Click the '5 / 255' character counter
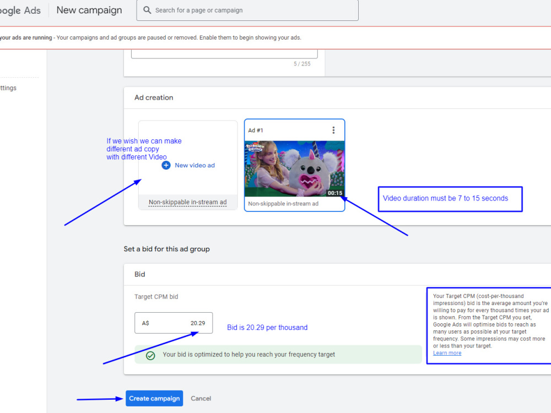 point(302,64)
